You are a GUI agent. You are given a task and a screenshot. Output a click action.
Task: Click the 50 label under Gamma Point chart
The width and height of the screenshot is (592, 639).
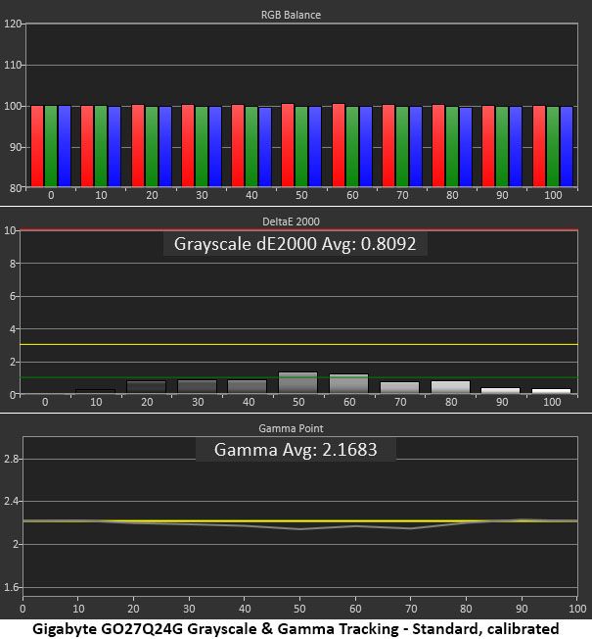[x=299, y=609]
